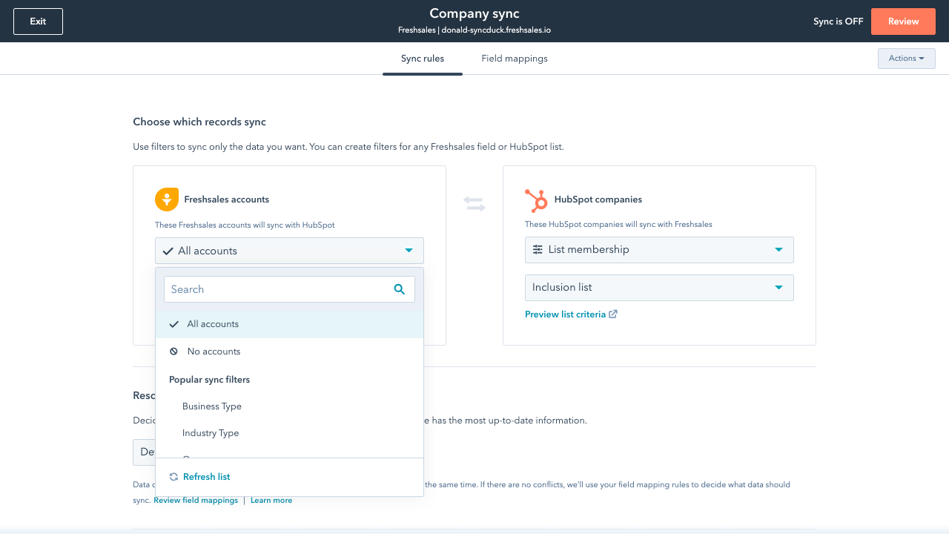This screenshot has height=534, width=949.
Task: Open the Actions dropdown menu
Action: [x=906, y=59]
